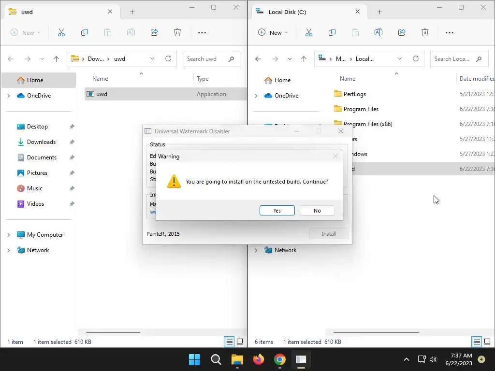Refresh the Local Disk folder view
Viewport: 495px width, 371px height.
[416, 58]
